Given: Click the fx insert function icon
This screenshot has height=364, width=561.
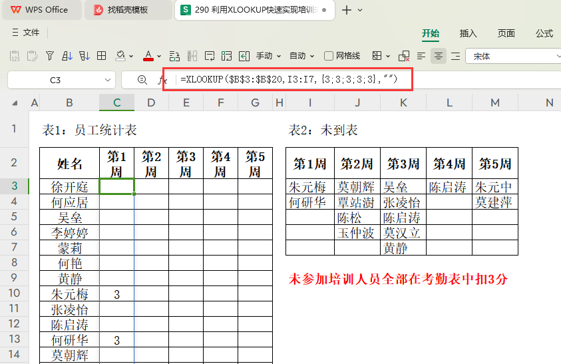Looking at the screenshot, I should 162,80.
